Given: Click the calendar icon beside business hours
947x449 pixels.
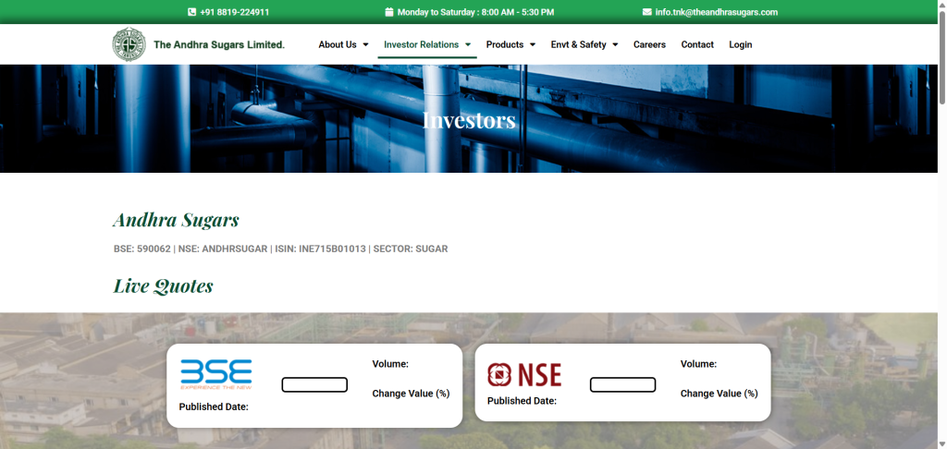Looking at the screenshot, I should (389, 12).
